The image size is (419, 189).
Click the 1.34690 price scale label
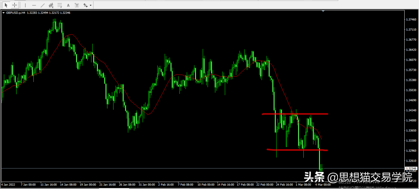411,100
